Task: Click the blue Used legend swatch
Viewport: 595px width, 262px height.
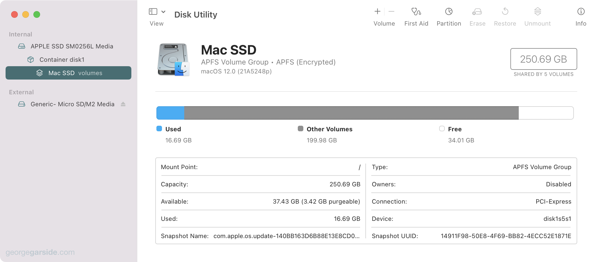Action: [159, 128]
